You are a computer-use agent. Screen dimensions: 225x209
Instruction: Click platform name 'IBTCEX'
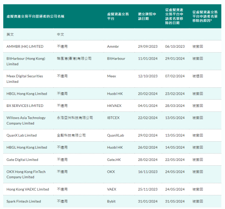pyautogui.click(x=113, y=118)
